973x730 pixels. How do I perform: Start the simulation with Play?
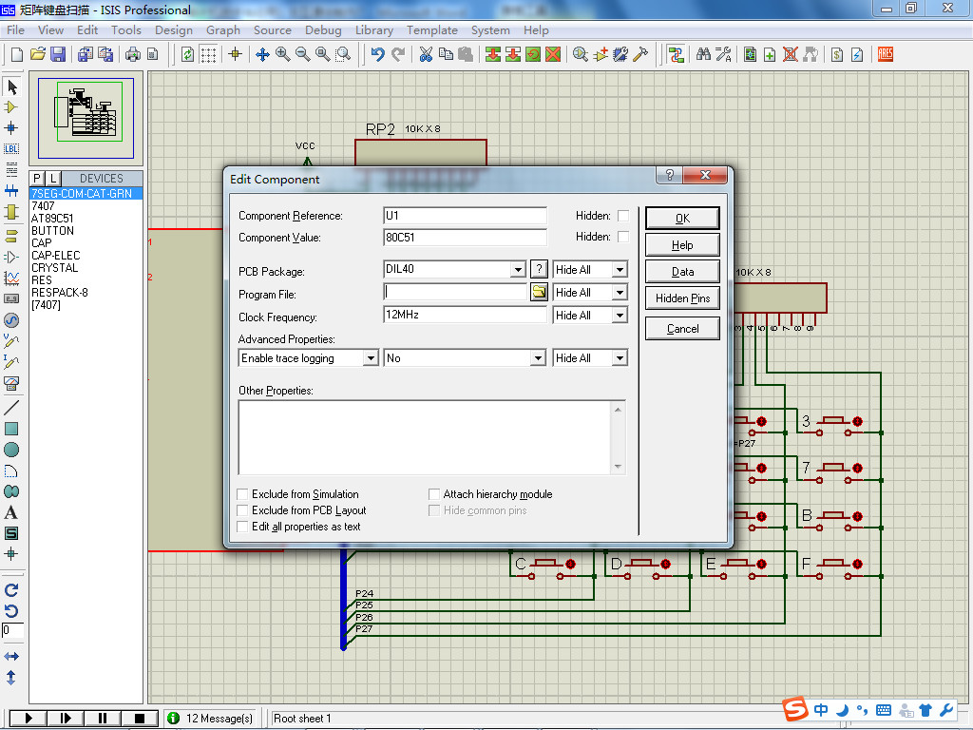[x=29, y=719]
